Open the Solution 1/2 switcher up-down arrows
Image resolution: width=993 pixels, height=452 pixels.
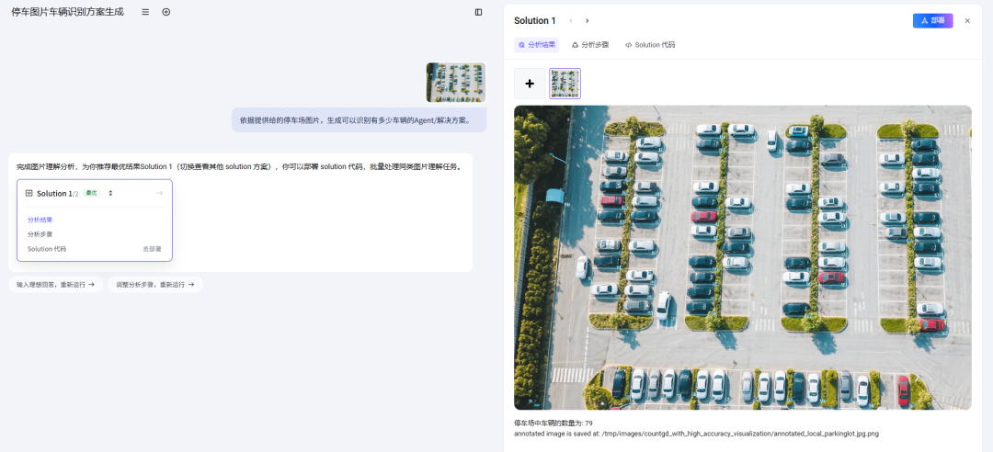[x=110, y=193]
